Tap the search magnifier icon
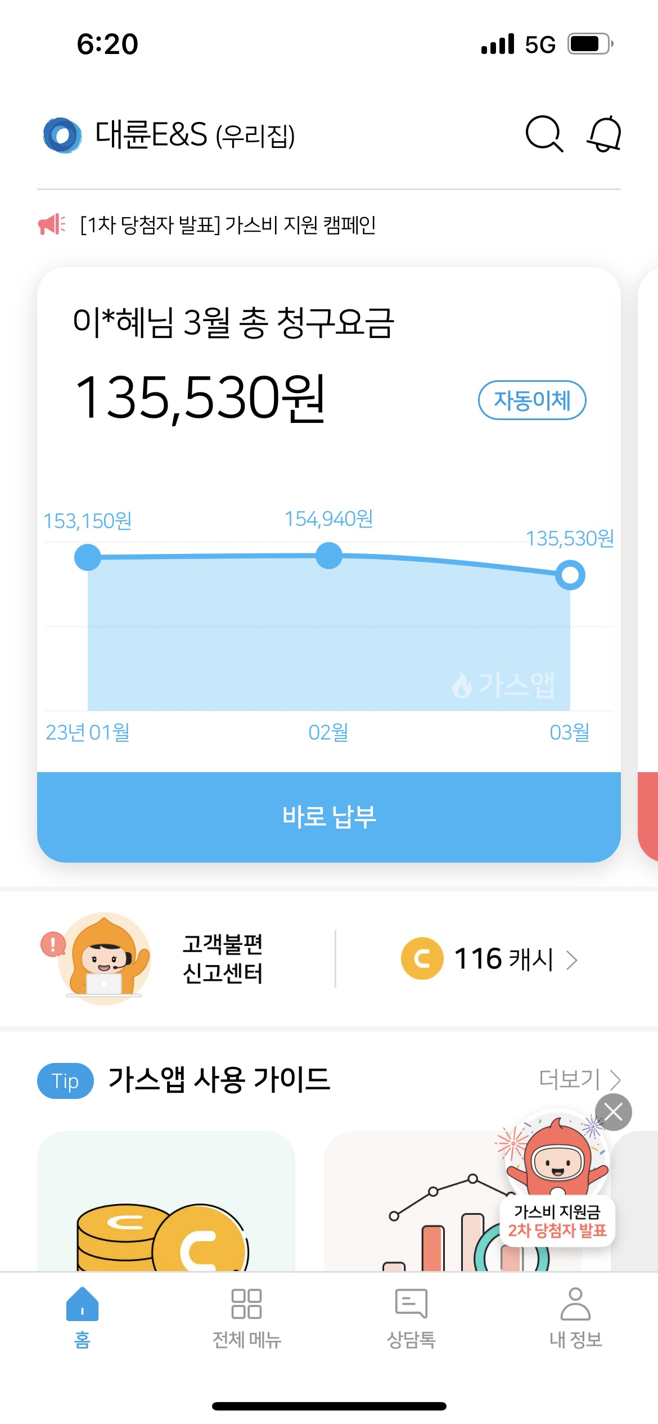 pyautogui.click(x=544, y=134)
